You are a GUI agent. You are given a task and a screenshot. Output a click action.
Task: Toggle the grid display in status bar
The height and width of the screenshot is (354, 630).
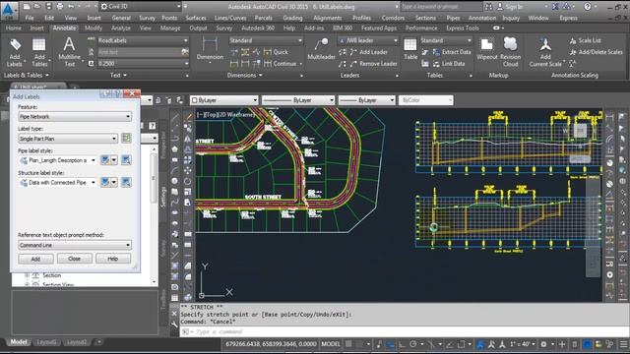[x=348, y=344]
